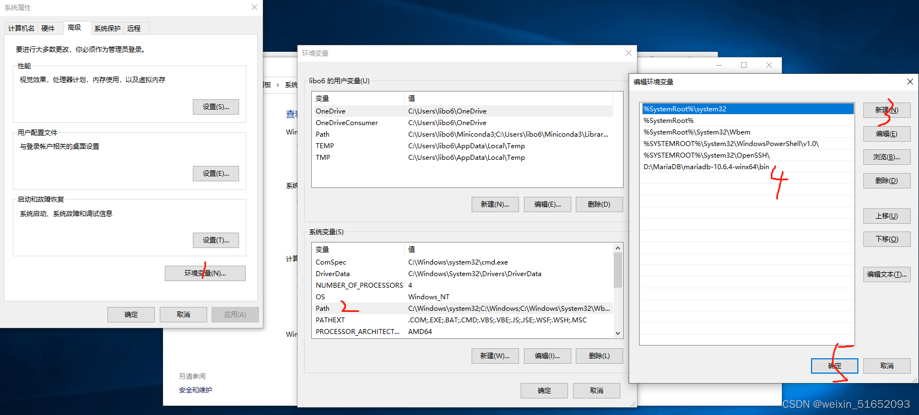Open 环境变量(N)... button
The image size is (919, 415).
pyautogui.click(x=205, y=273)
